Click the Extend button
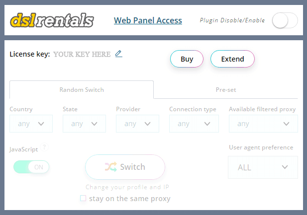This screenshot has height=215, width=307. 232,59
